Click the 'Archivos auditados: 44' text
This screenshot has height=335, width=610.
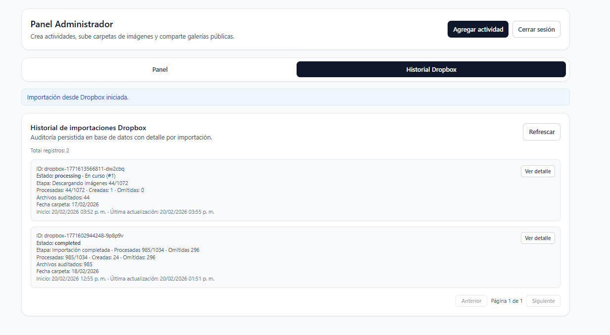(63, 197)
